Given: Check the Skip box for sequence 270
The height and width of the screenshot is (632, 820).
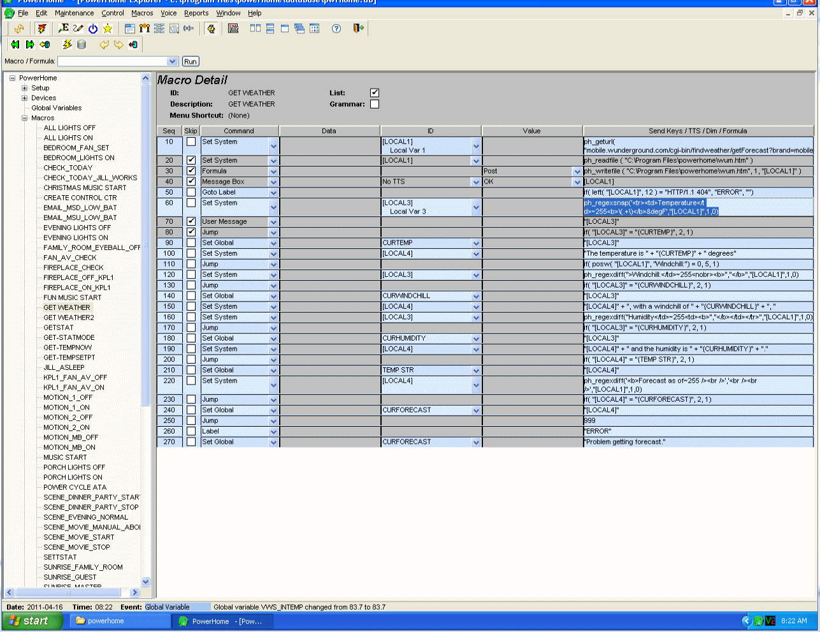Looking at the screenshot, I should [x=191, y=441].
